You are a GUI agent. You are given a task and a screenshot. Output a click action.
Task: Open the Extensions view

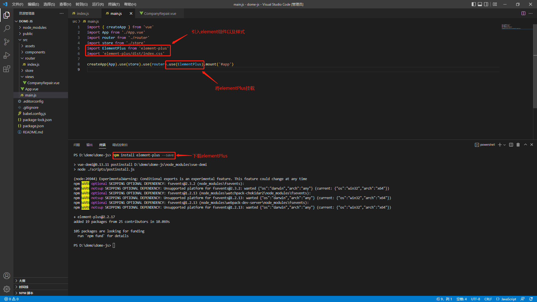[x=7, y=69]
